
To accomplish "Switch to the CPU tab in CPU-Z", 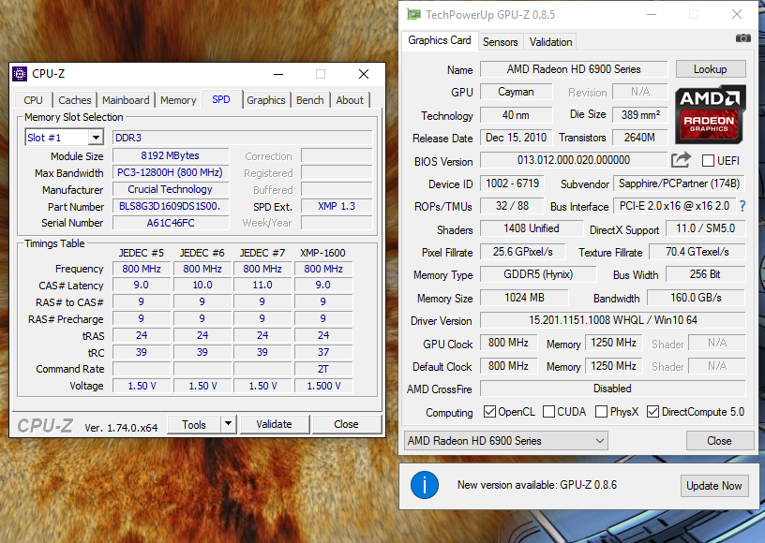I will click(x=33, y=100).
